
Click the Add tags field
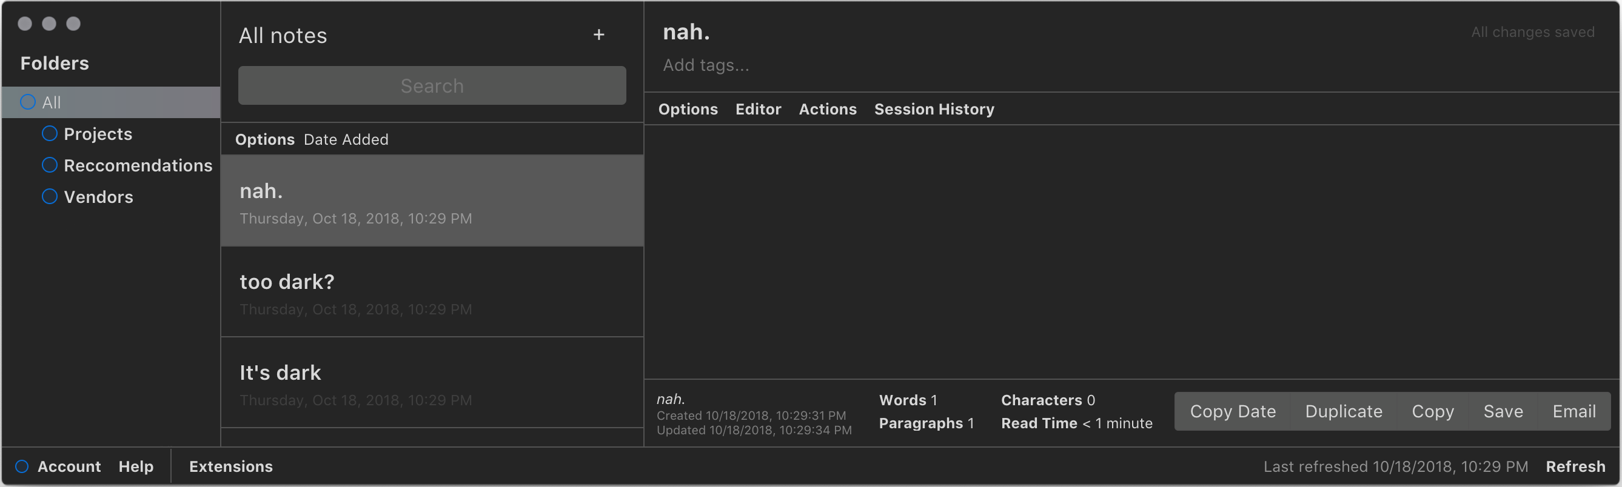pos(706,65)
